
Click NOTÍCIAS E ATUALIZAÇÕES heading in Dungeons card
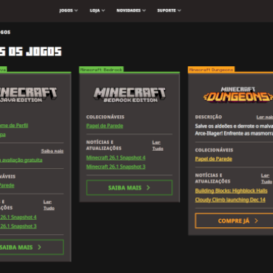[x=213, y=178]
